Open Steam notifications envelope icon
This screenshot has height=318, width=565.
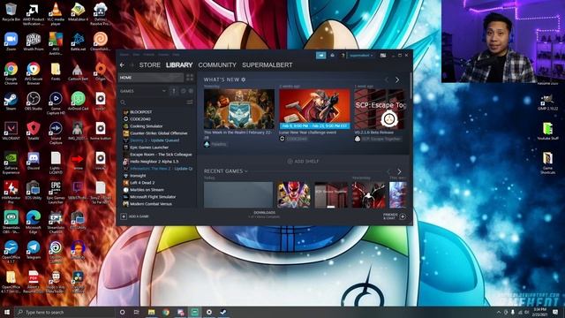coord(332,55)
